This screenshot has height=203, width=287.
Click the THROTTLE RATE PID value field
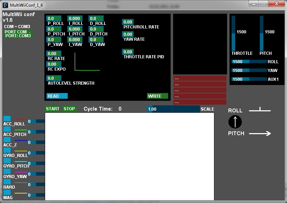pos(128,52)
